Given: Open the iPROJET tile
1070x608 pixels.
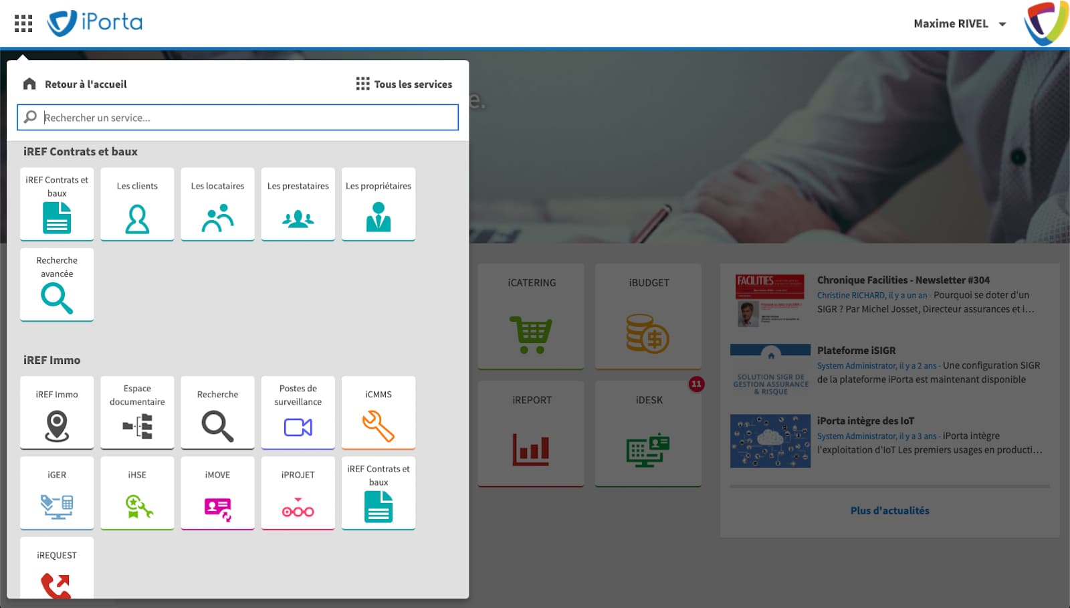Looking at the screenshot, I should (x=298, y=493).
